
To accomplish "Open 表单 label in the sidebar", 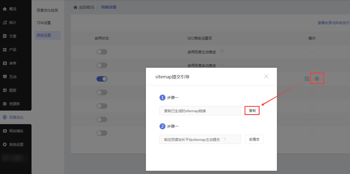I will tap(13, 63).
